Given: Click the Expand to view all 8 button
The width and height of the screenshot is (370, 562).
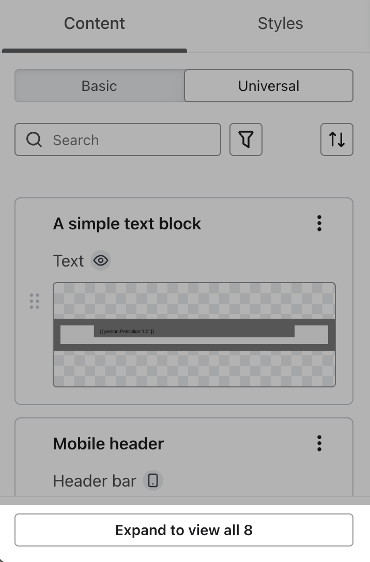Looking at the screenshot, I should (x=184, y=529).
